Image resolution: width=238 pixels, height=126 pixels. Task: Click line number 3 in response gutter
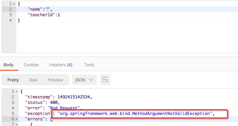coord(13,103)
